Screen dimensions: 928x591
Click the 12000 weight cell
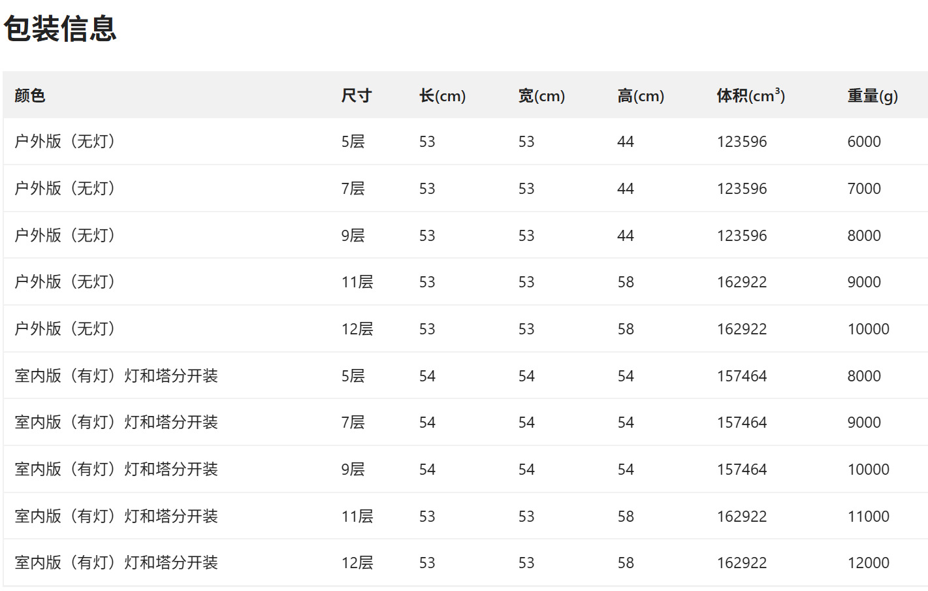click(x=869, y=563)
